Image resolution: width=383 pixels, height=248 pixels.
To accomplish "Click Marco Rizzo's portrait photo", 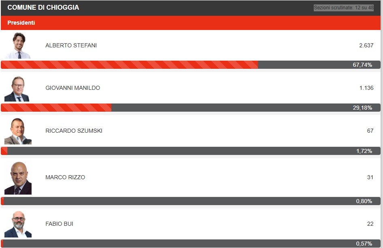I will tap(18, 178).
